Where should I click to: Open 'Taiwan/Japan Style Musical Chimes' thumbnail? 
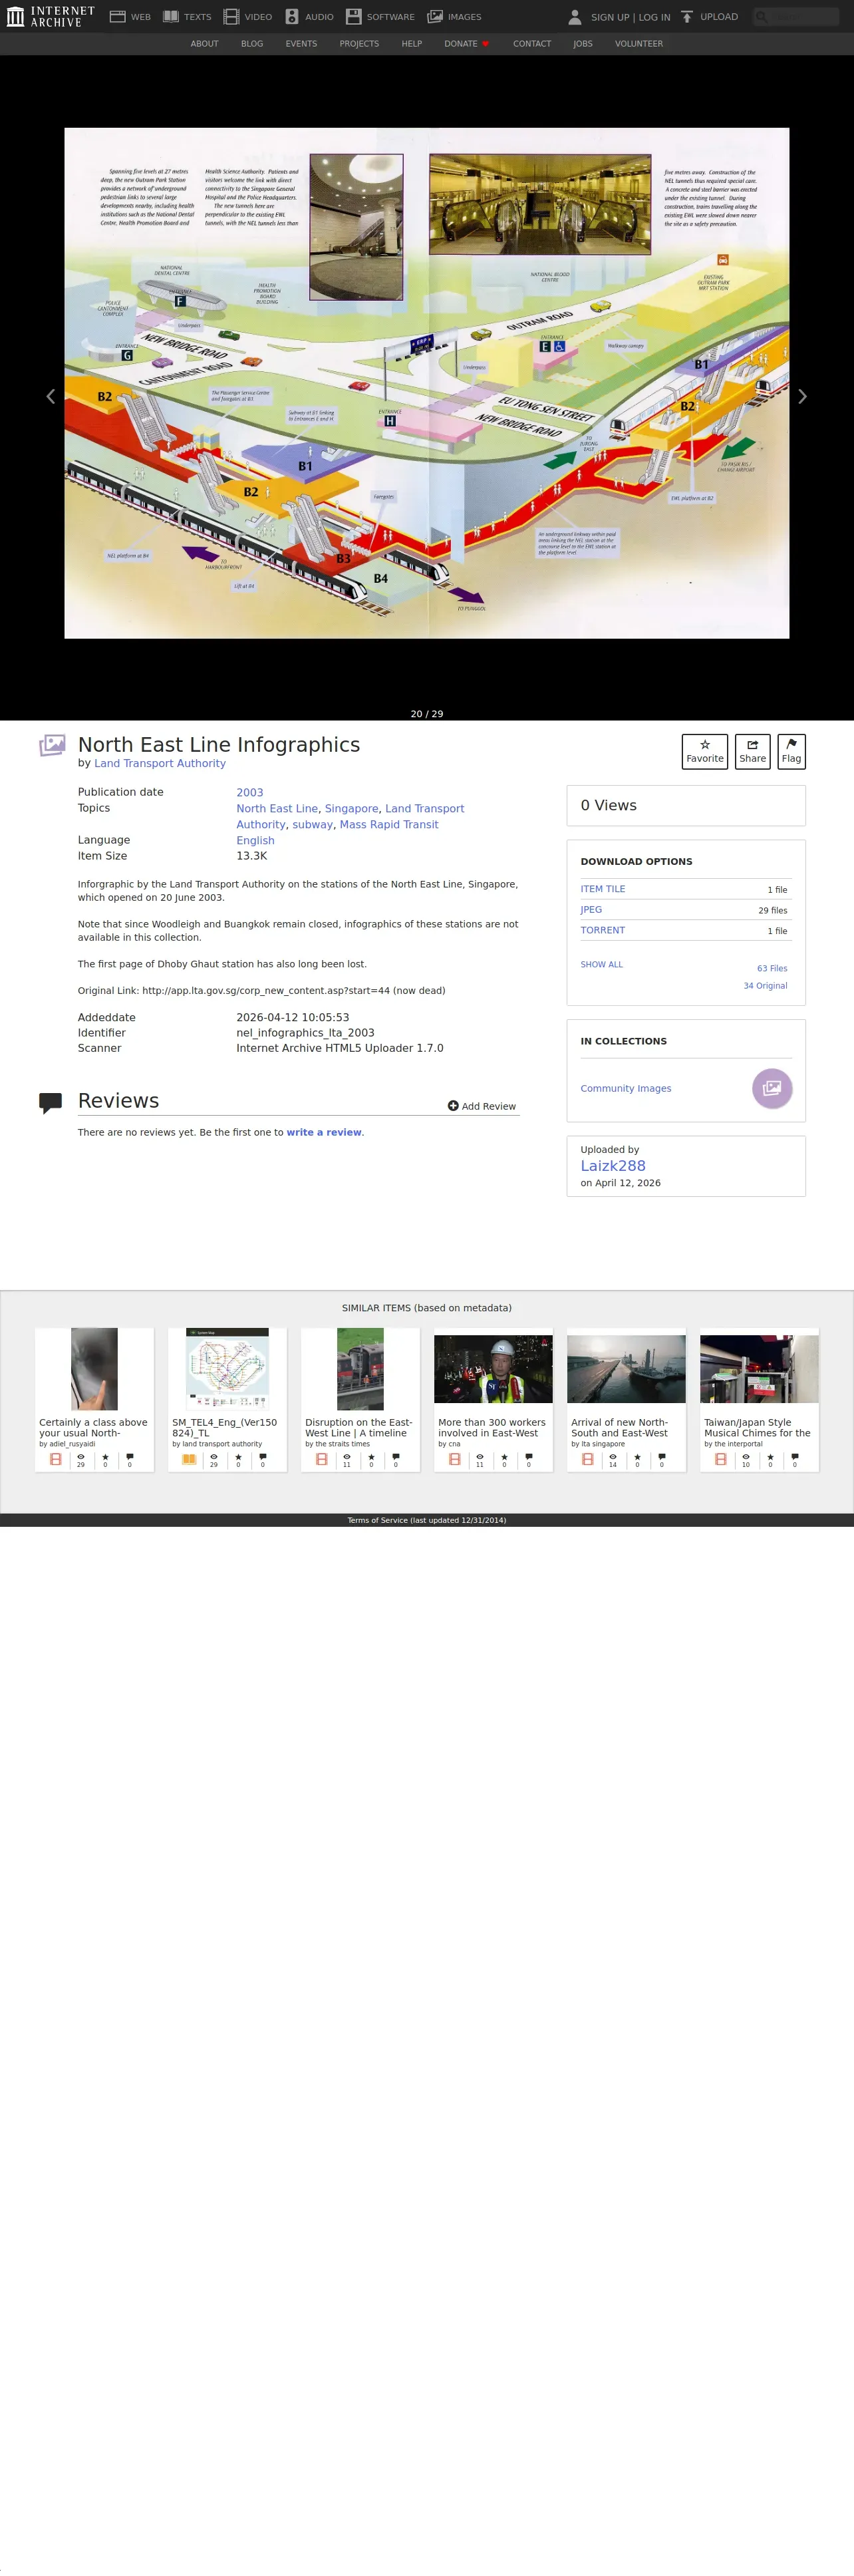760,1369
